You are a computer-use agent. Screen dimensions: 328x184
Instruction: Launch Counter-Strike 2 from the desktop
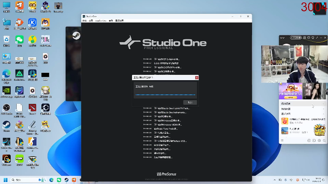(x=32, y=142)
